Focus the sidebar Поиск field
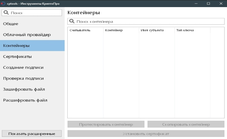 coord(35,13)
